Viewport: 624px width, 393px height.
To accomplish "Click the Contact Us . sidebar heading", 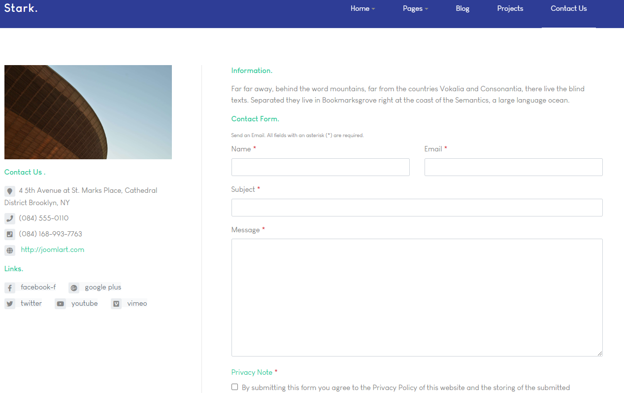I will [x=25, y=172].
